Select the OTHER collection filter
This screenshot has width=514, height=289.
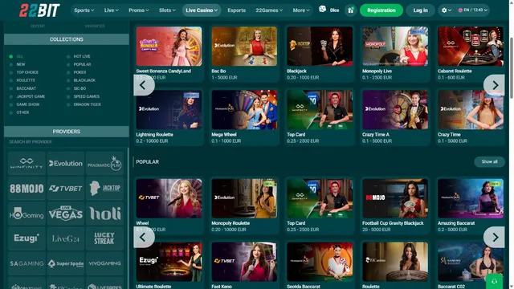point(19,112)
